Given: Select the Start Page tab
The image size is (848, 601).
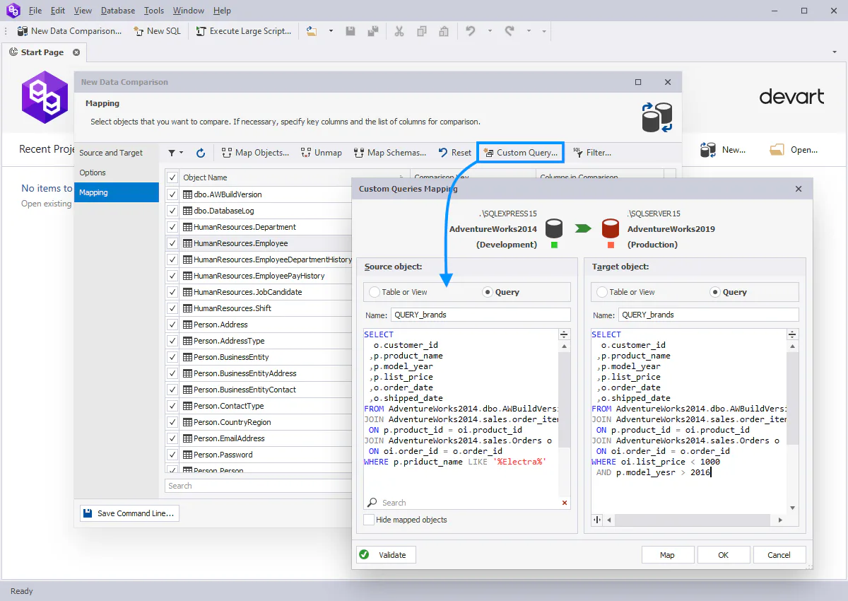Looking at the screenshot, I should pyautogui.click(x=42, y=52).
